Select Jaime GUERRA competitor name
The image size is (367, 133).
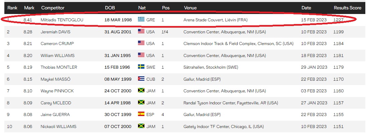[55, 115]
